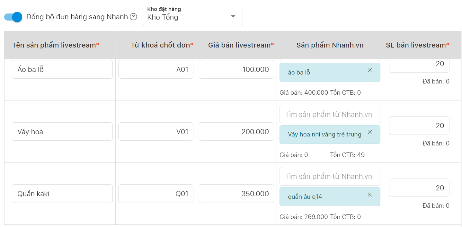Edit the A01 keyword field

pyautogui.click(x=155, y=69)
